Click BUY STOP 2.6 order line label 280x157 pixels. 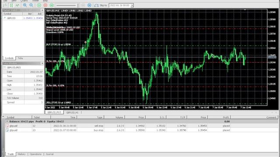(58, 44)
